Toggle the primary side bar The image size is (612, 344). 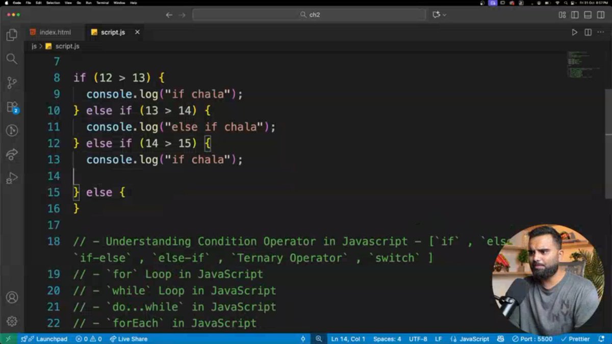click(575, 15)
